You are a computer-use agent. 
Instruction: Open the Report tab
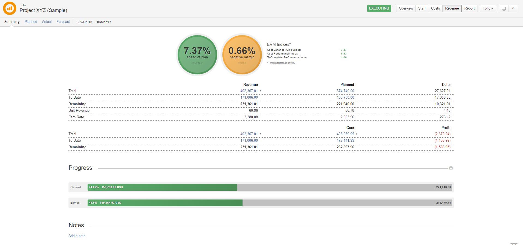click(469, 8)
